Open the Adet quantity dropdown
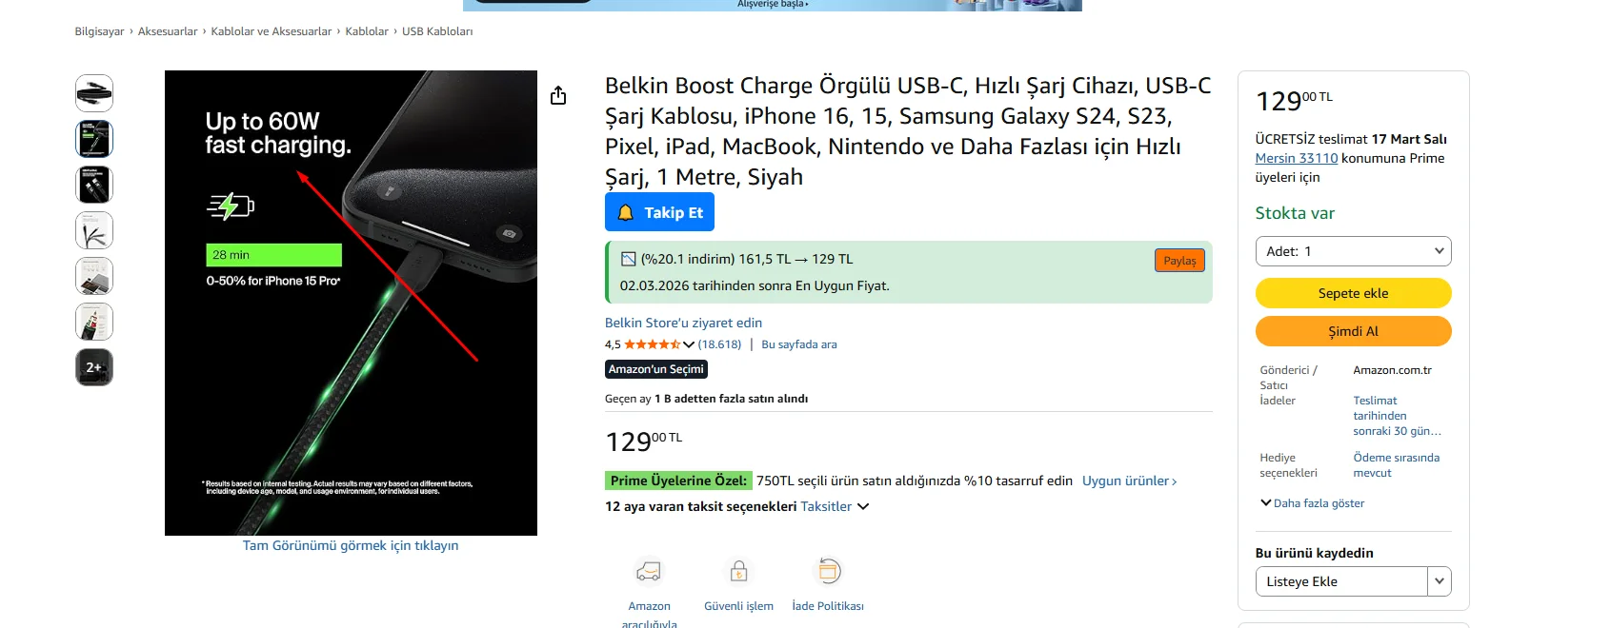This screenshot has width=1611, height=628. click(x=1353, y=251)
